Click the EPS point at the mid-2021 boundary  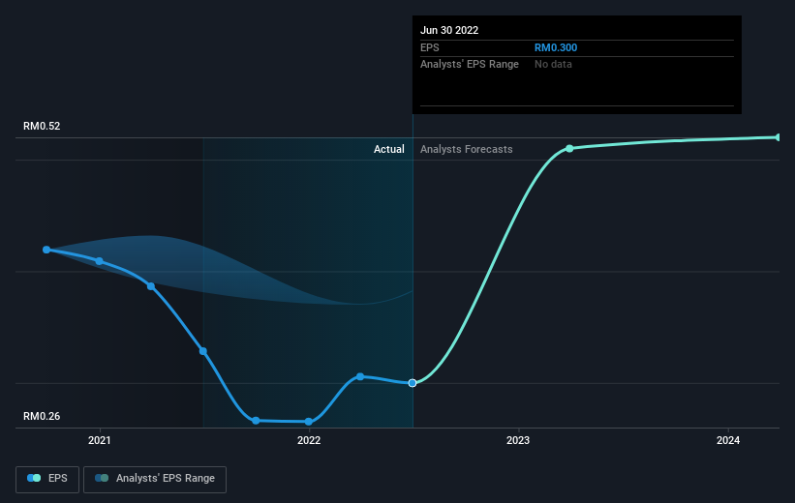pyautogui.click(x=202, y=351)
